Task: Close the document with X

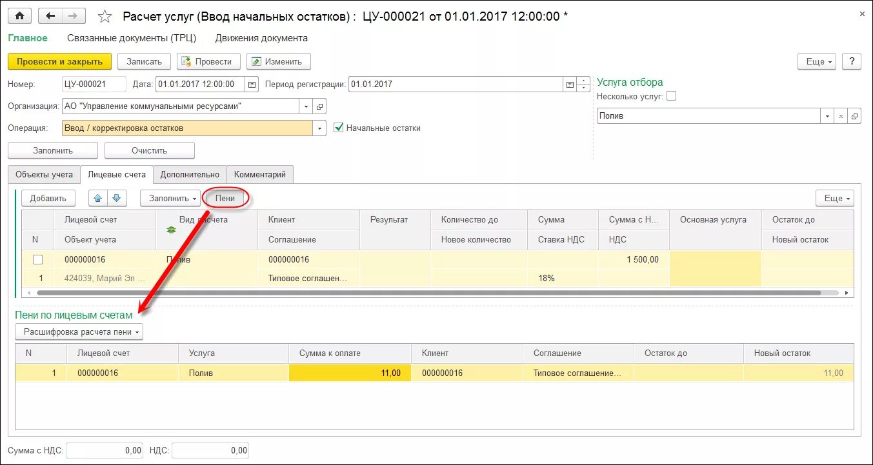Action: click(x=861, y=14)
